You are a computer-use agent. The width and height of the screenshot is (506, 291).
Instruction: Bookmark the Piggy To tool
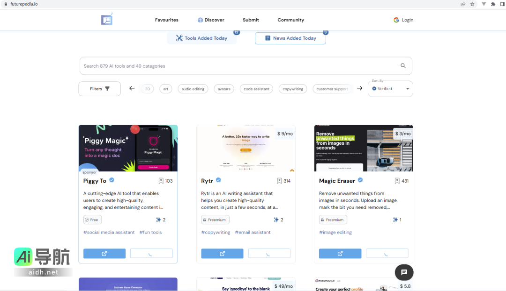click(x=161, y=181)
